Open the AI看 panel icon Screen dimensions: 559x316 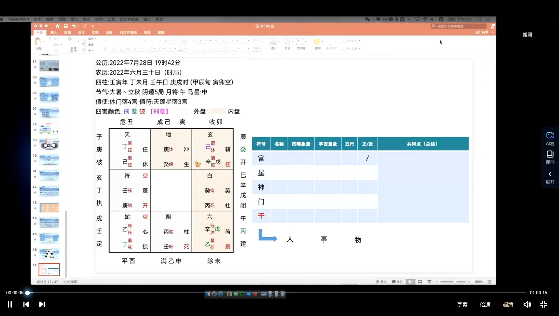click(x=550, y=138)
